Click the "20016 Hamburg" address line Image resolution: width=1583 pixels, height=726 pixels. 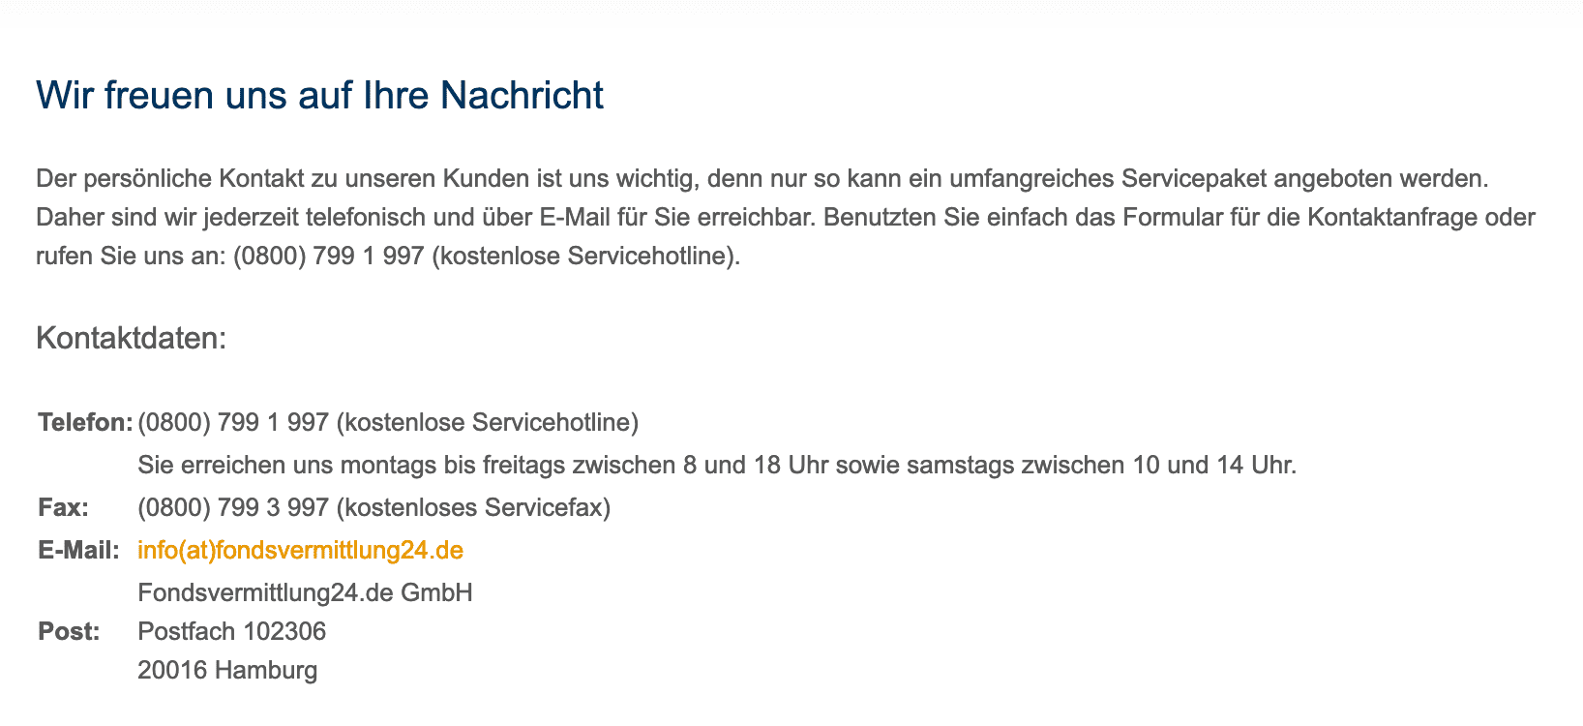[227, 670]
